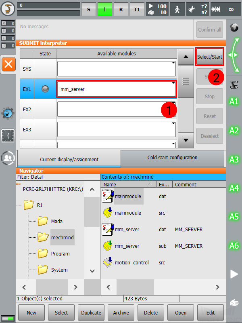Open the EX2 row modules dropdown
The width and height of the screenshot is (242, 323).
tap(117, 109)
